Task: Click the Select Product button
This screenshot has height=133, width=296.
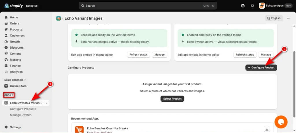Action: 172,98
